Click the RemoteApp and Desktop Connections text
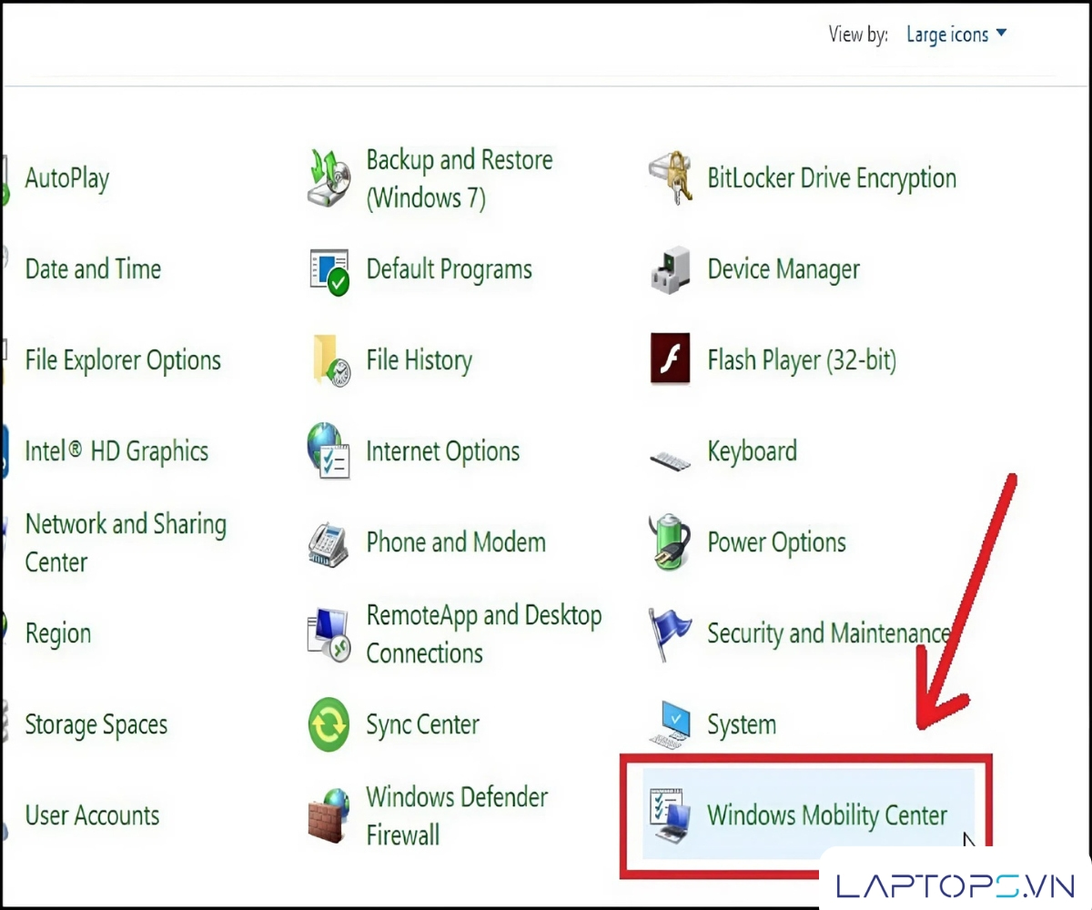The height and width of the screenshot is (910, 1092). (484, 634)
